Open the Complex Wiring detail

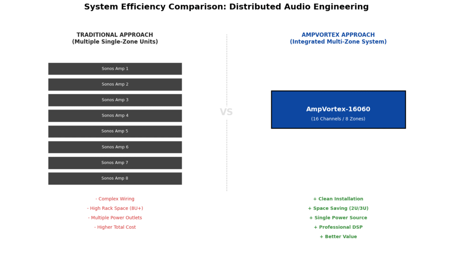tap(115, 199)
